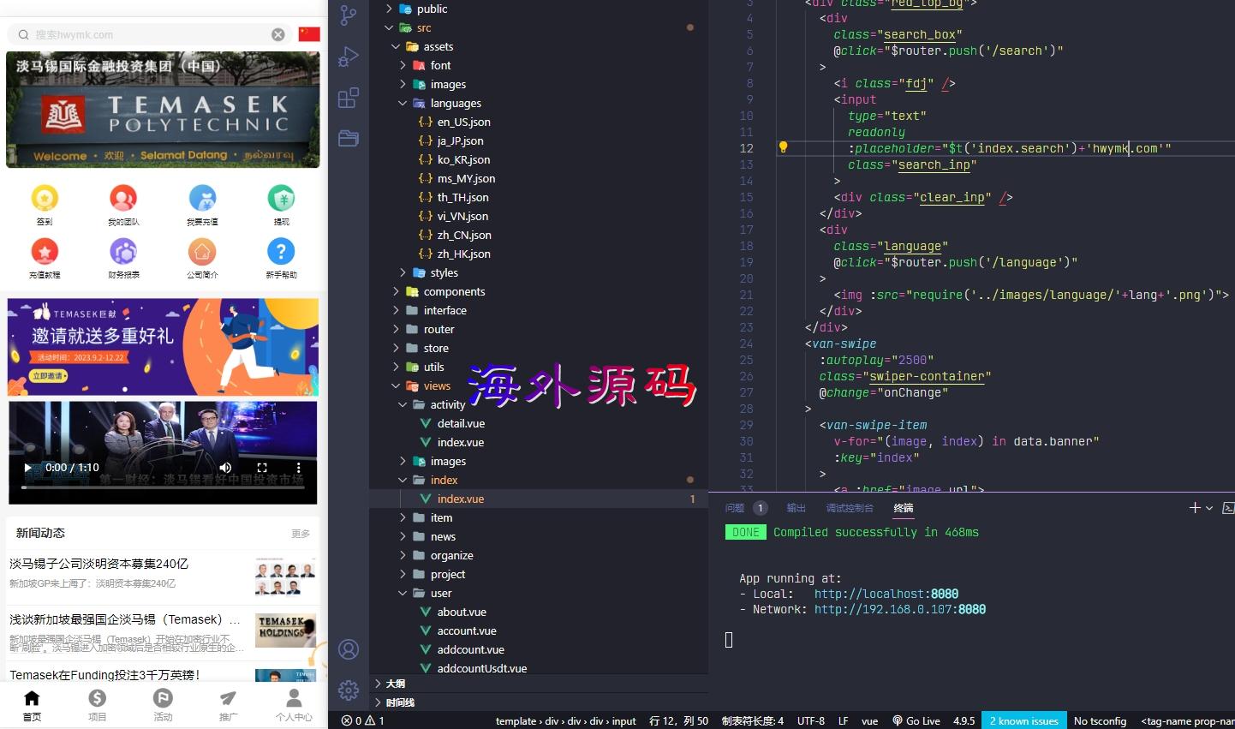The image size is (1235, 729).
Task: Go to 活动 activity tab
Action: (163, 706)
